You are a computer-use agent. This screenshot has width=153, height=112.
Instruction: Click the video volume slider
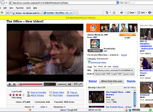[x=62, y=84]
